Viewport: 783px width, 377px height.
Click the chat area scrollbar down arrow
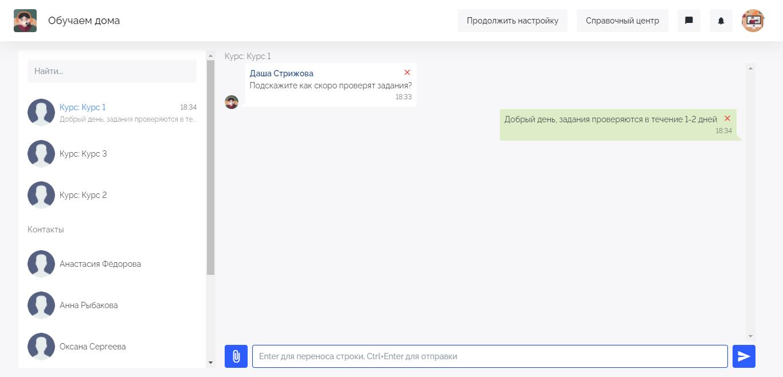[x=751, y=336]
